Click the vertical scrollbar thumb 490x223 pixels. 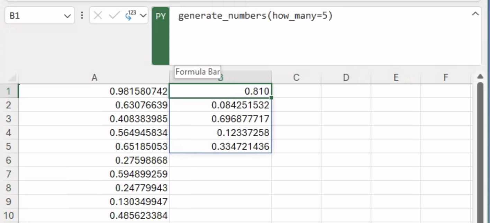(480, 152)
